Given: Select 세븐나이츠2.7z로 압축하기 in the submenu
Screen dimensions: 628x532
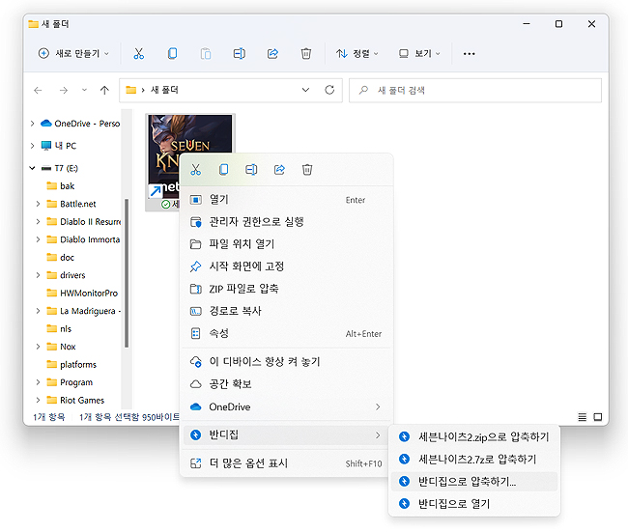Looking at the screenshot, I should (x=474, y=460).
